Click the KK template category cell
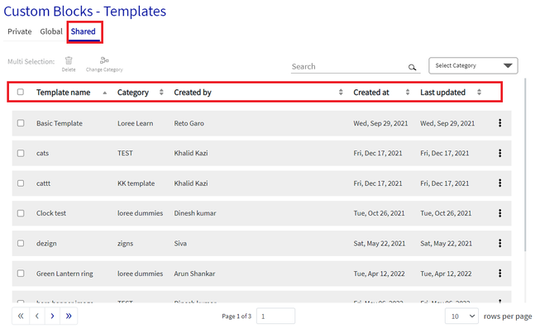This screenshot has height=333, width=540. 136,183
